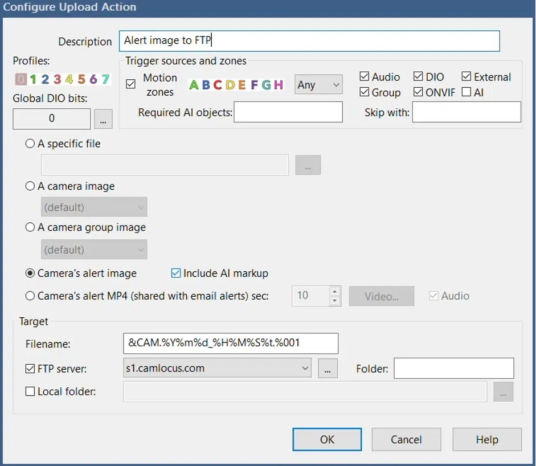The height and width of the screenshot is (466, 536).
Task: Click the browse icon beside the FTP server dropdown
Action: pyautogui.click(x=328, y=368)
